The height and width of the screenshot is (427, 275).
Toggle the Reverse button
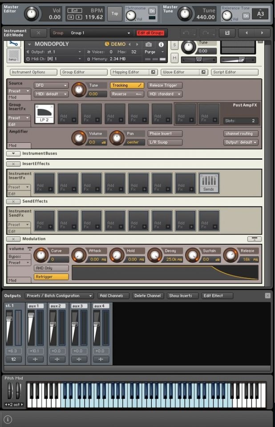(127, 94)
